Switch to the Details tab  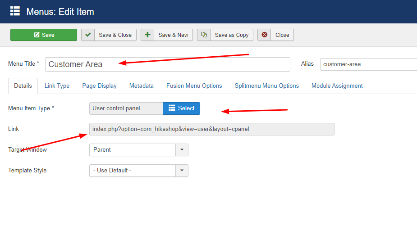[x=23, y=86]
